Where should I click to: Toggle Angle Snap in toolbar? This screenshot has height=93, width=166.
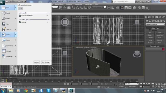tap(77, 8)
